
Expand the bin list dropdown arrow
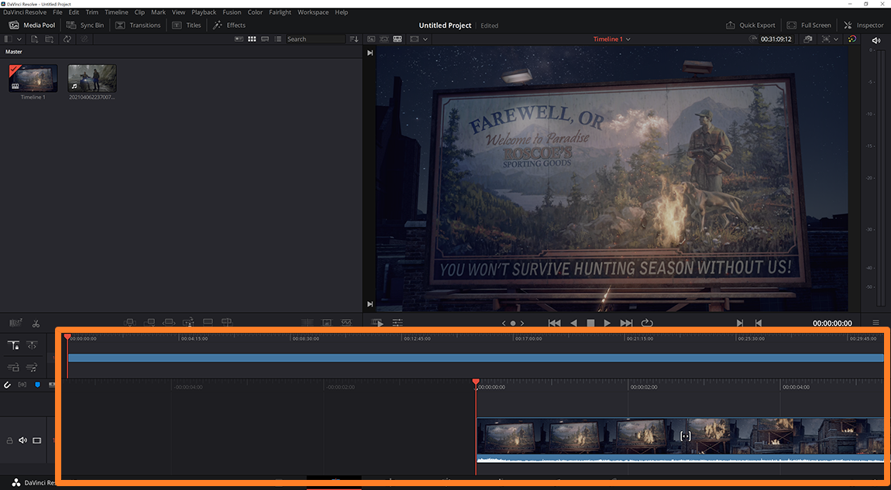19,39
